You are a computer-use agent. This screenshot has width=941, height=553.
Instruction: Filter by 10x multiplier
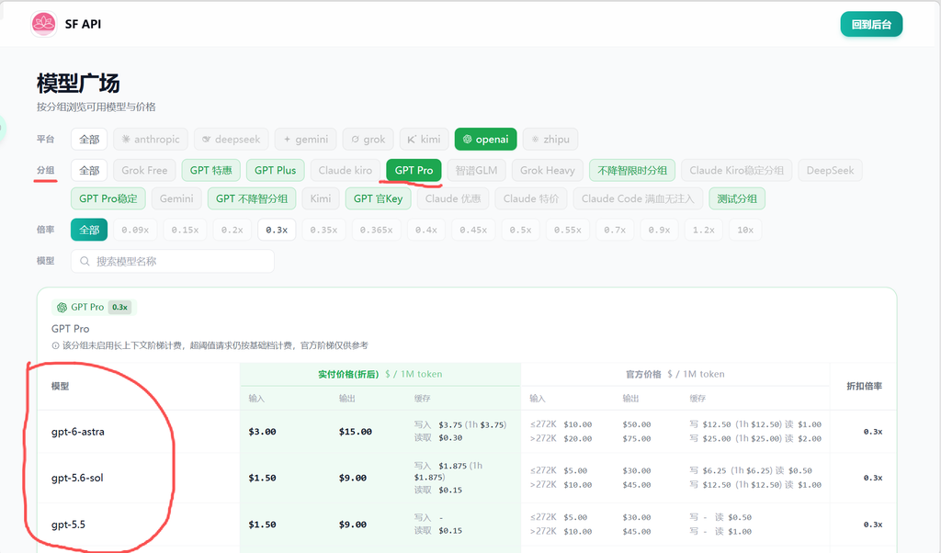[x=745, y=230]
